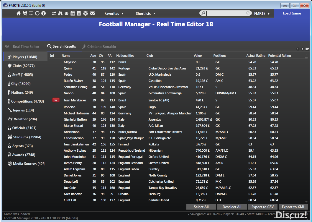Screen dimensions: 312x222
Task: Click the group of people toolbar icon
Action: point(66,14)
